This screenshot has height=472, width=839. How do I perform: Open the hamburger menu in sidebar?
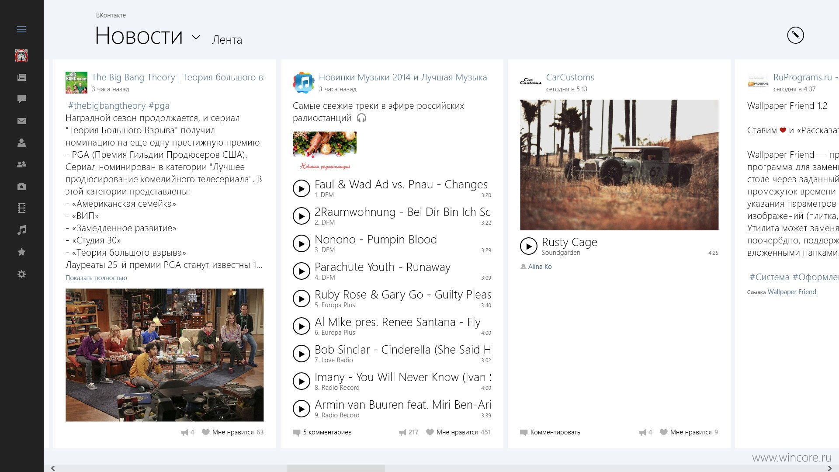pyautogui.click(x=21, y=29)
